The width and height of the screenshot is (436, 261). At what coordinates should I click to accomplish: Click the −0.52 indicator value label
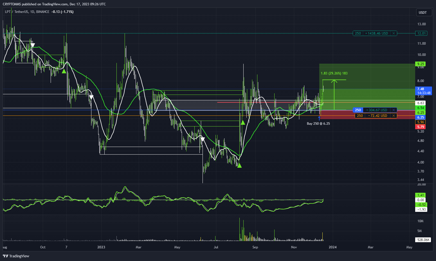pos(421,205)
